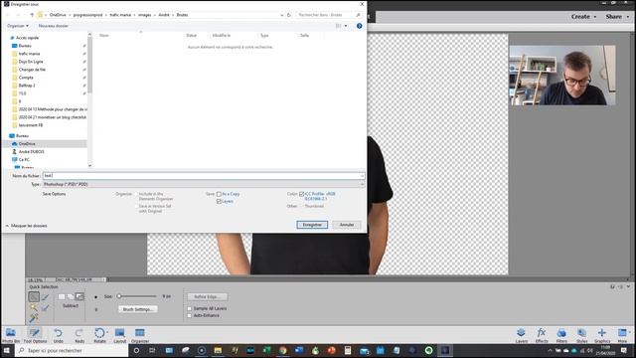Click Nouveau dossier button
Viewport: 636px width, 358px height.
(53, 26)
